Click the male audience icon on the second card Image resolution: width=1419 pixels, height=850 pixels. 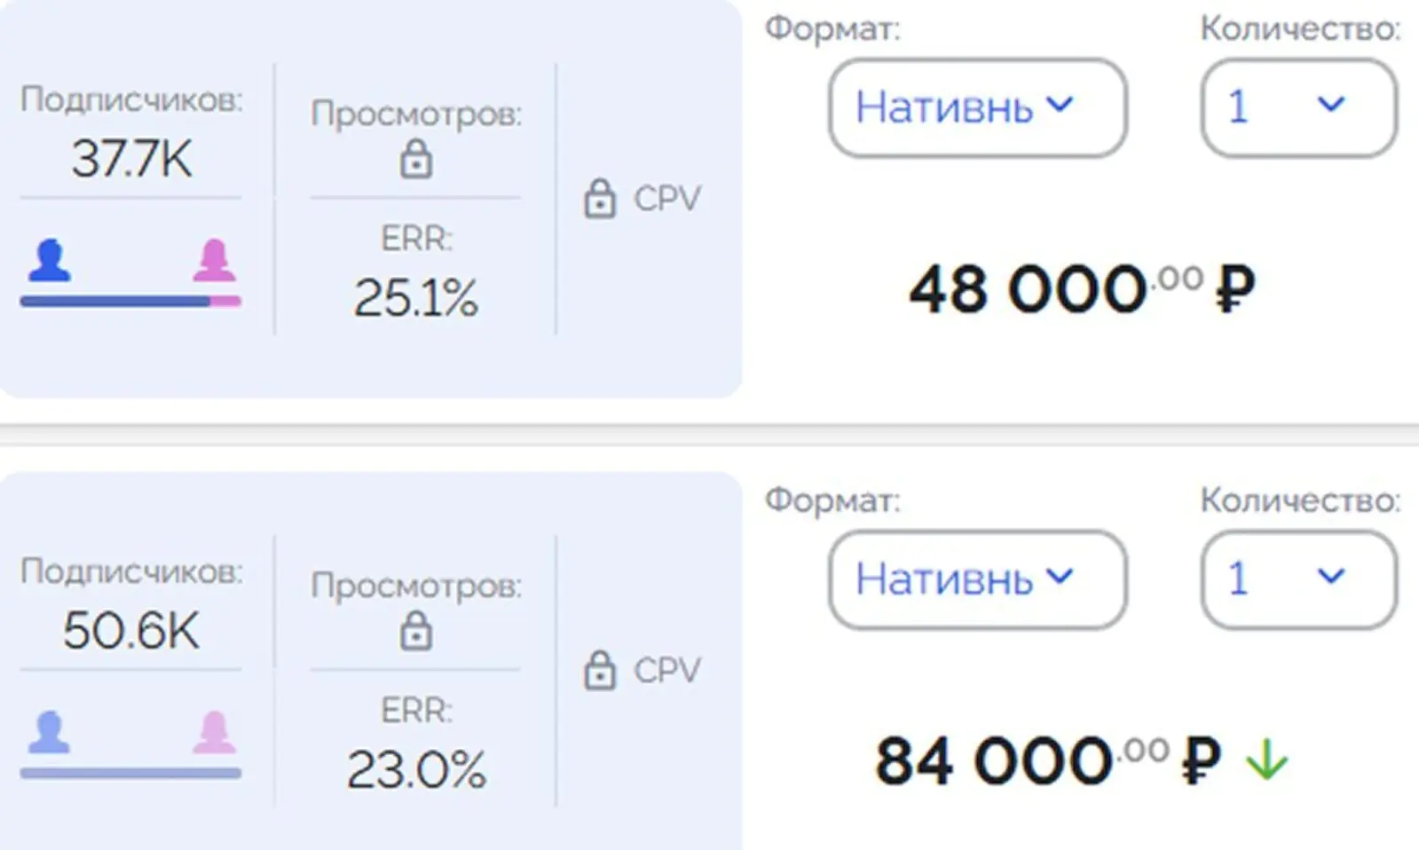pyautogui.click(x=49, y=732)
